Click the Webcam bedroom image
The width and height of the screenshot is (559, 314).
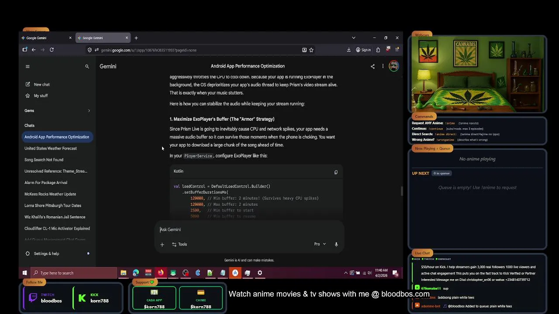477,75
